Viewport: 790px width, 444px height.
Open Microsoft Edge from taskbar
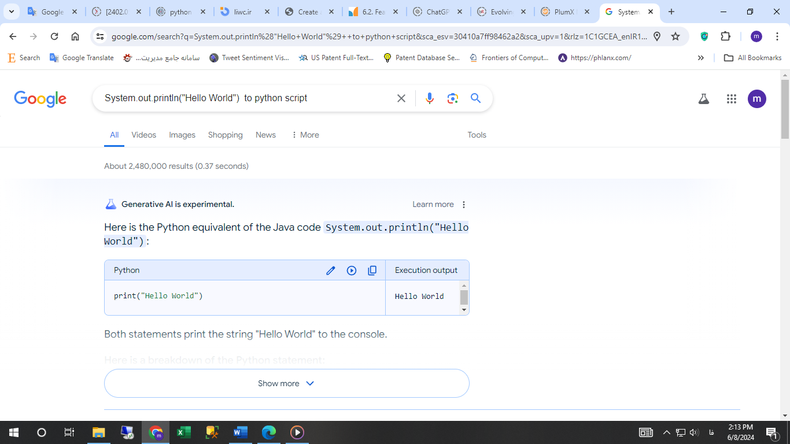(269, 432)
